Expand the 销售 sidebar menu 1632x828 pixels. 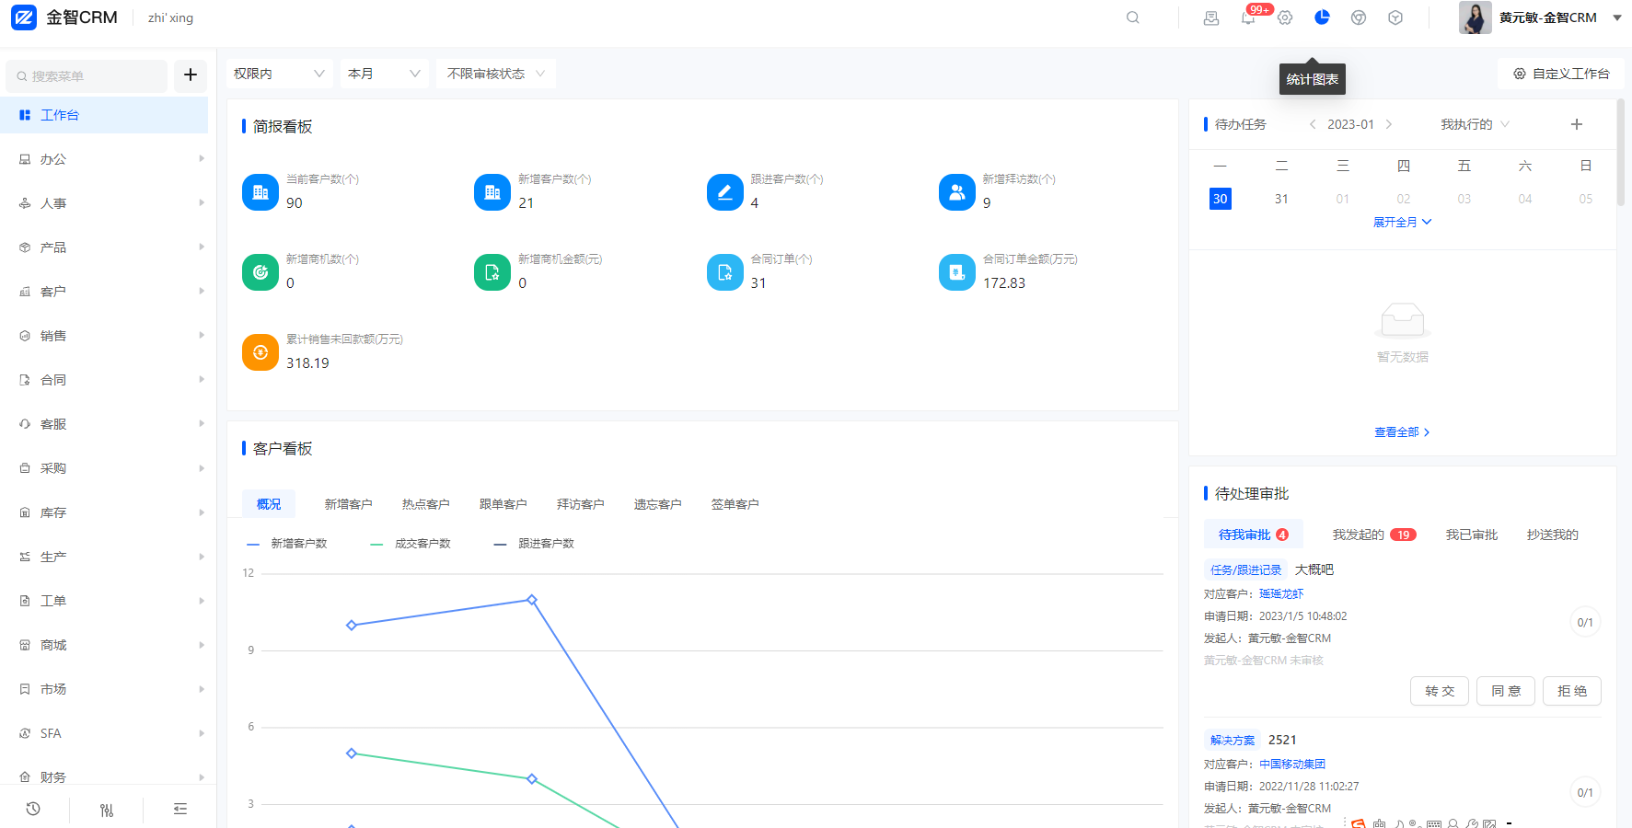[104, 336]
